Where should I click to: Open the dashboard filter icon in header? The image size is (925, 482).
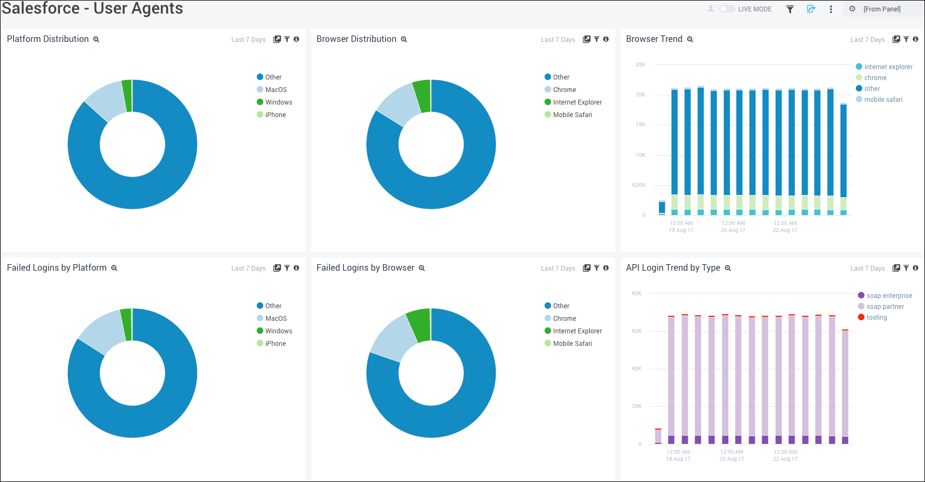pyautogui.click(x=790, y=9)
